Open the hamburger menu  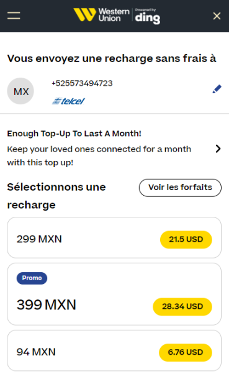(14, 16)
